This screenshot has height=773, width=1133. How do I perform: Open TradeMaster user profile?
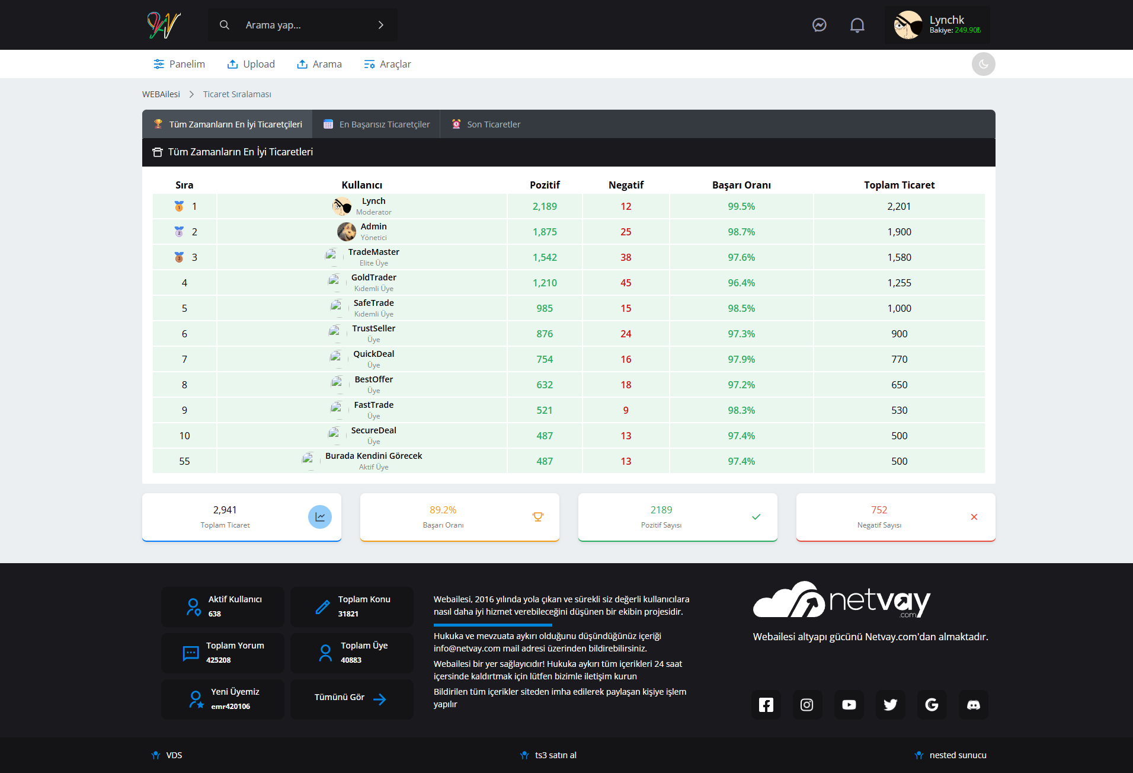(x=374, y=252)
